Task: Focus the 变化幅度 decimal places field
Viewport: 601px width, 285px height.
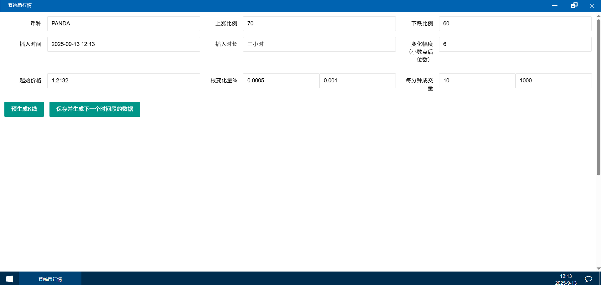Action: 515,44
